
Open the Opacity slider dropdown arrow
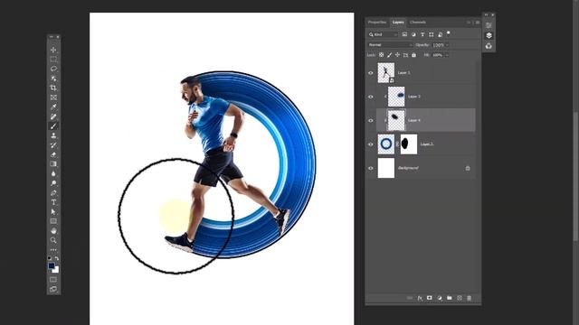click(447, 45)
